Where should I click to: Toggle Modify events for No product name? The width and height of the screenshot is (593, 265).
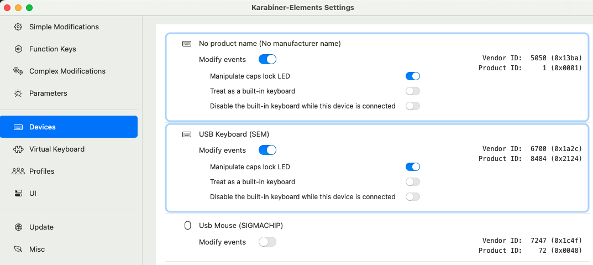[267, 59]
